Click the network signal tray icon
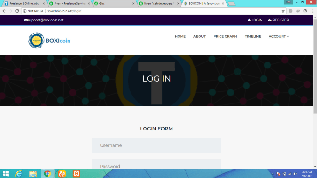Image resolution: width=317 pixels, height=178 pixels. point(289,174)
